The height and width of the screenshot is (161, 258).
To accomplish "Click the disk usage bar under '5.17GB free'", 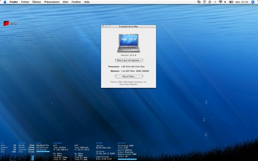I will 43,151.
